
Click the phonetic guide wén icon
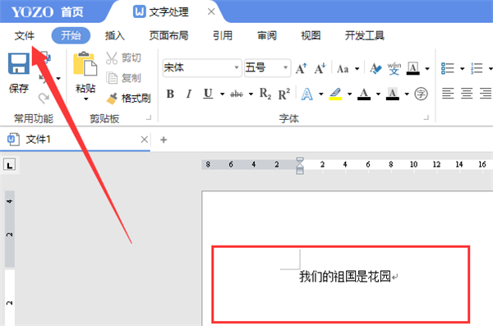coord(394,68)
